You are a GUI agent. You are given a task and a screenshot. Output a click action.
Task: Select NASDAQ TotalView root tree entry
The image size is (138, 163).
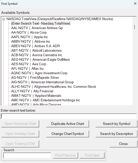[60, 19]
